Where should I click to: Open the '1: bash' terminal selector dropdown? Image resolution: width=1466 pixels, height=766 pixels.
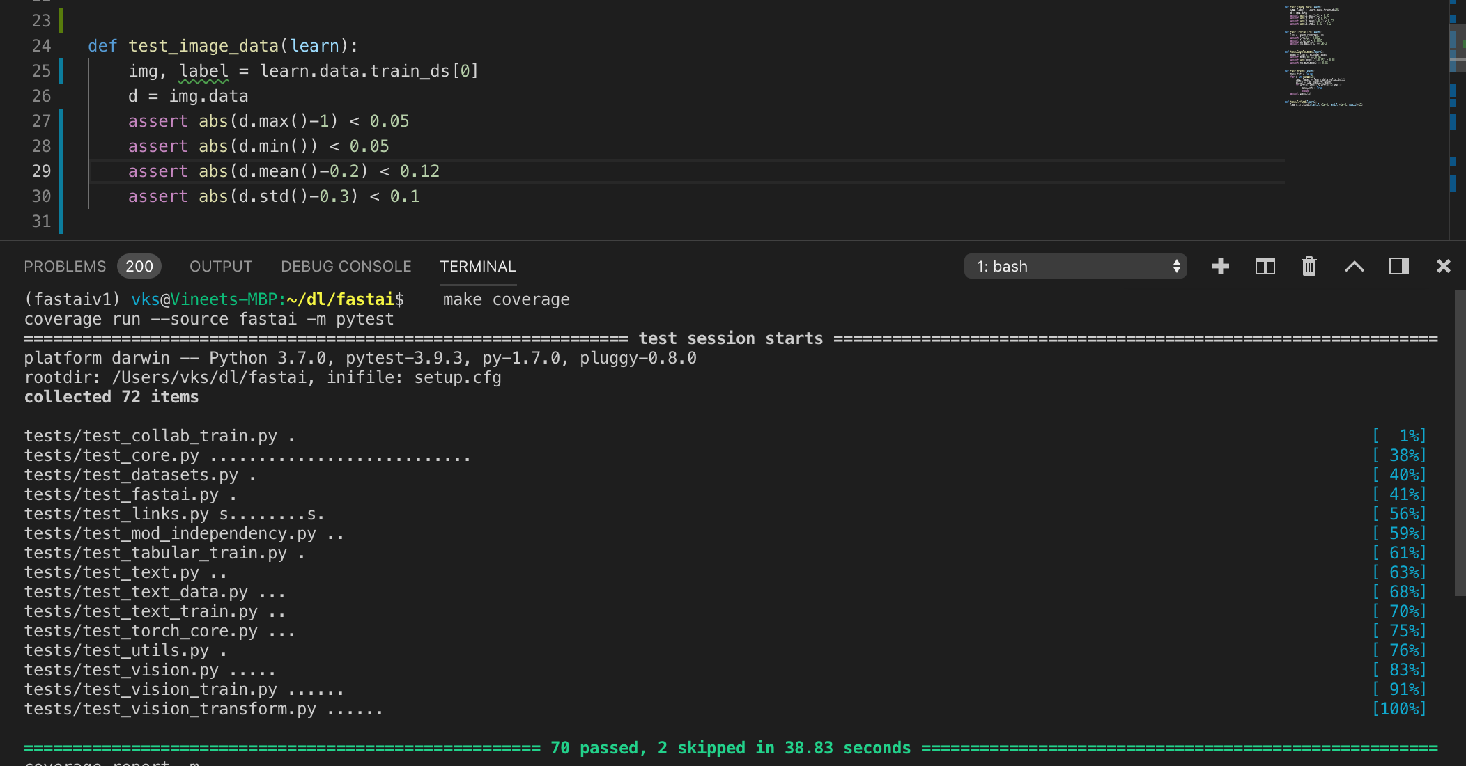click(1075, 266)
